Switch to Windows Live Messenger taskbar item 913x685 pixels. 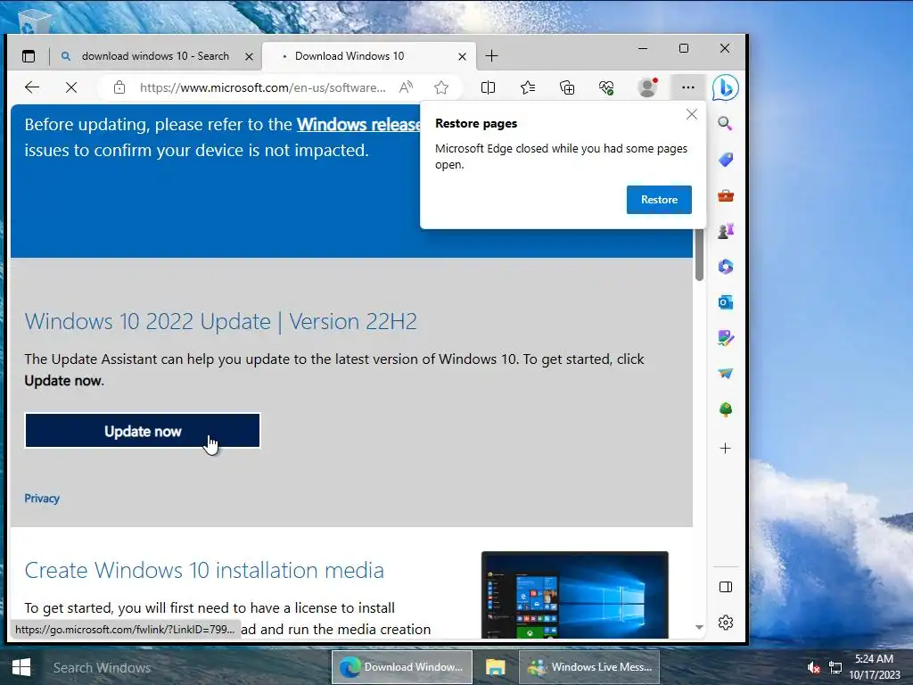click(x=589, y=667)
